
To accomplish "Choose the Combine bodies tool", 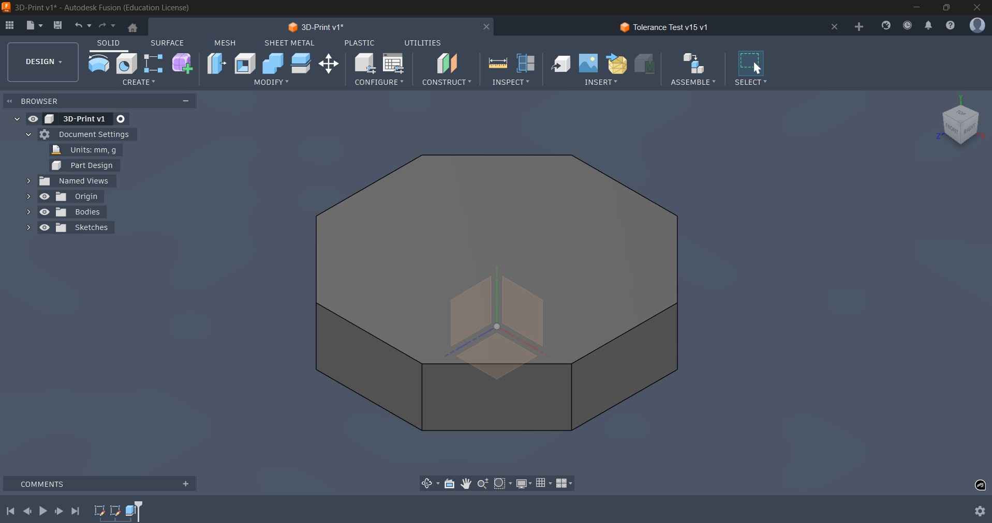I will 273,64.
